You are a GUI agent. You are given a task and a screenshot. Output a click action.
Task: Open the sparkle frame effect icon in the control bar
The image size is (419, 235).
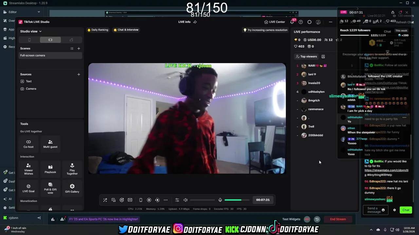tap(130, 200)
